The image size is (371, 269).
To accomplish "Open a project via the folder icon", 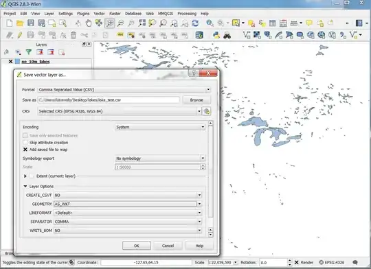I will point(20,23).
